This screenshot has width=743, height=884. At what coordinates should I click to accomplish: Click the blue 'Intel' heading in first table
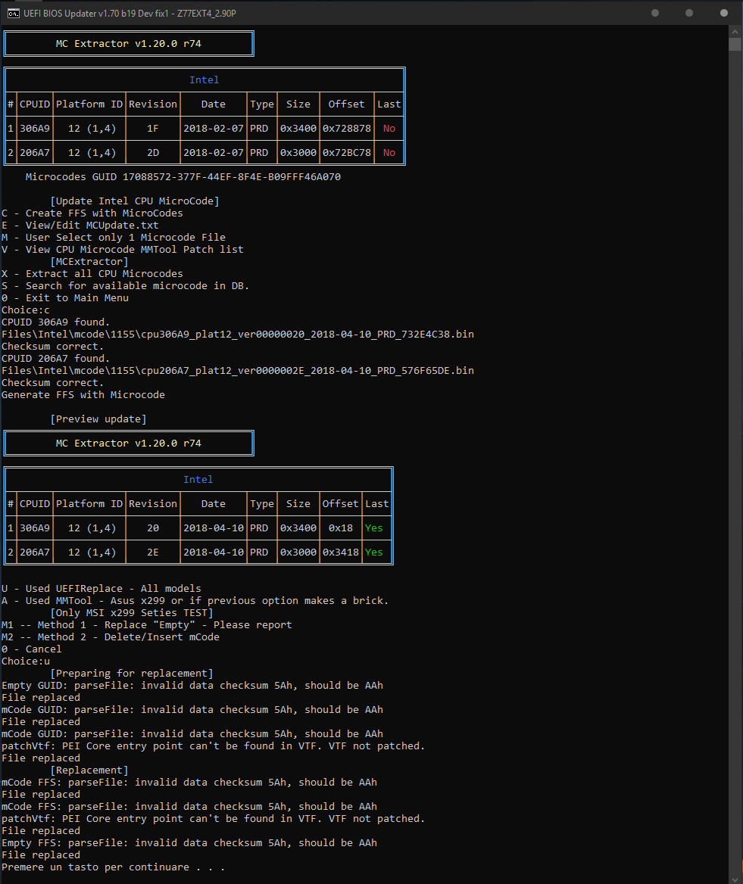click(x=204, y=80)
